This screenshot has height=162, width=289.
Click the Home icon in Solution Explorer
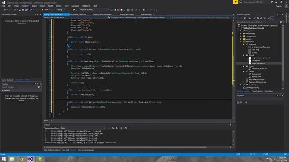(x=245, y=18)
